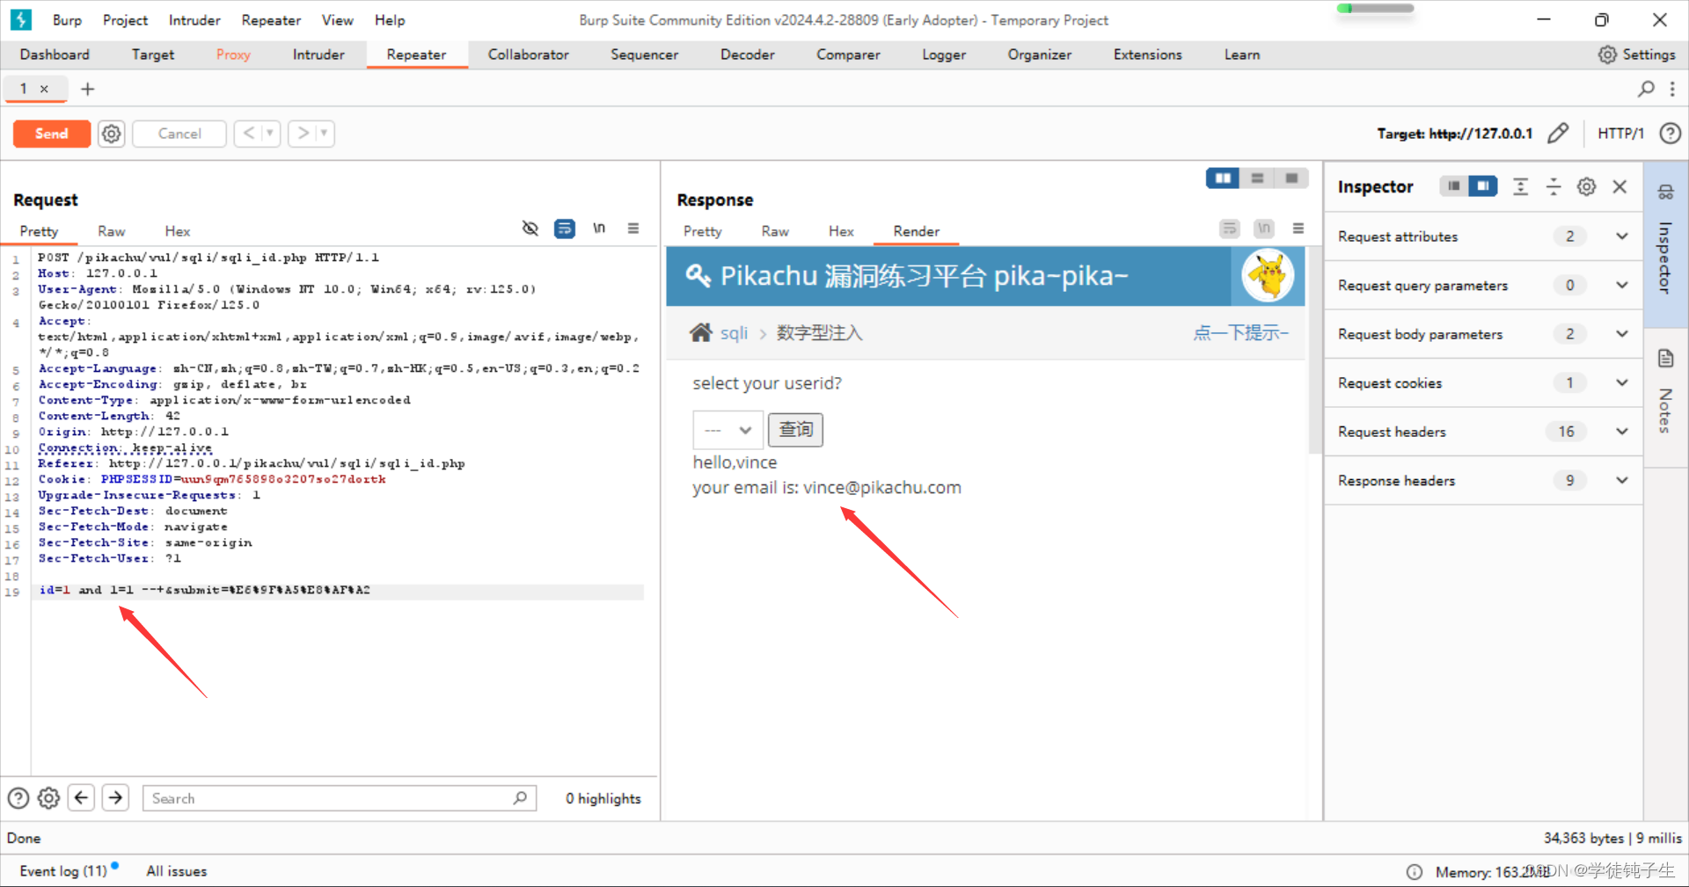Expand Request query parameters section
This screenshot has height=887, width=1689.
[x=1622, y=285]
